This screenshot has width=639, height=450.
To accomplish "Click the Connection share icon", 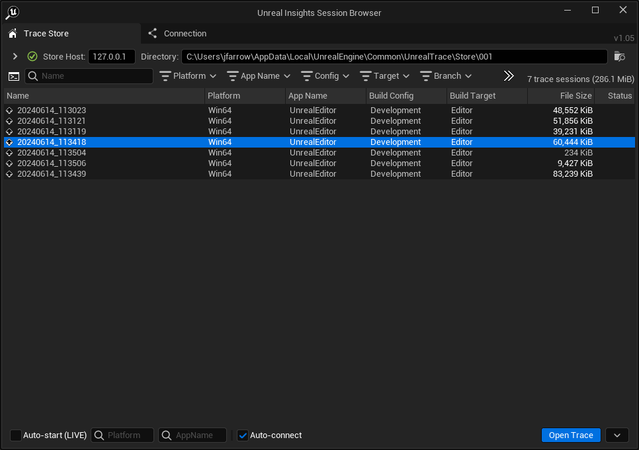I will click(x=152, y=34).
